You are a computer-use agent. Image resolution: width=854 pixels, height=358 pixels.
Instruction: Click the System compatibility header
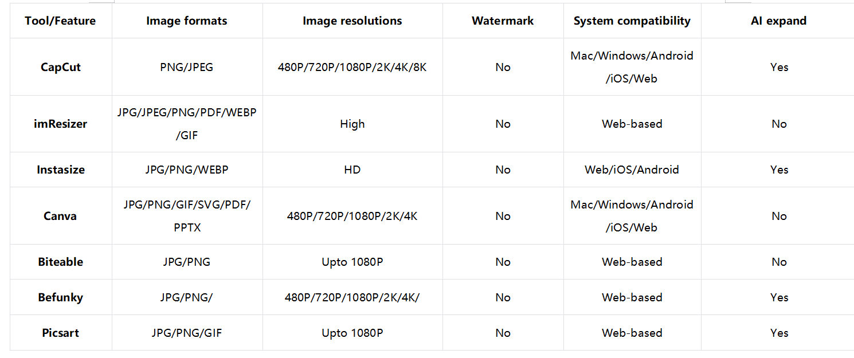[x=632, y=21]
